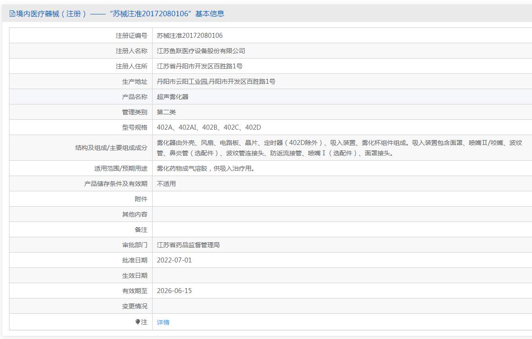Click the document icon in the header
The width and height of the screenshot is (532, 339).
click(12, 14)
